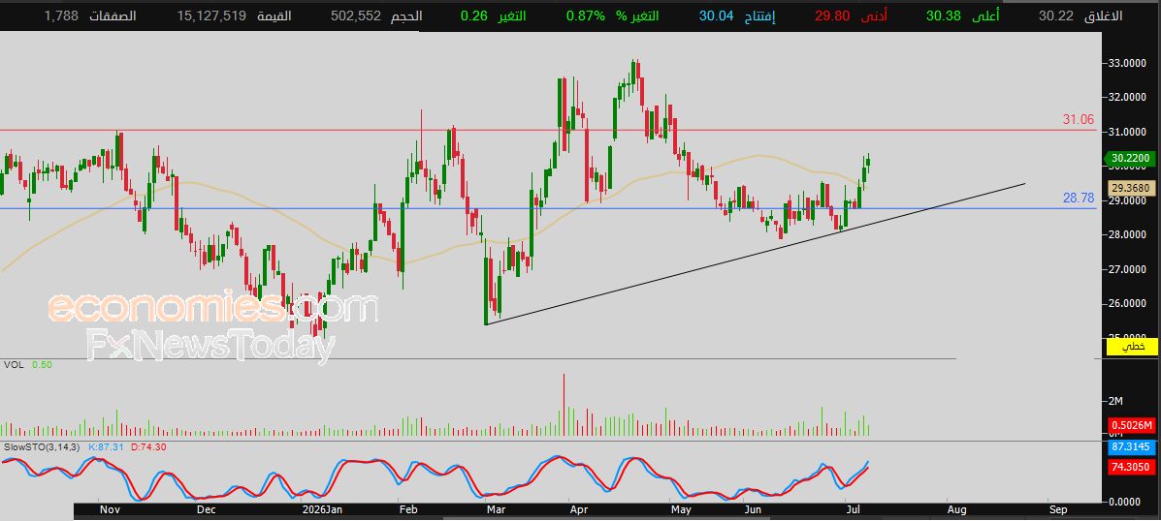The height and width of the screenshot is (521, 1161).
Task: Select the blue 28.78 support line label
Action: click(1079, 198)
